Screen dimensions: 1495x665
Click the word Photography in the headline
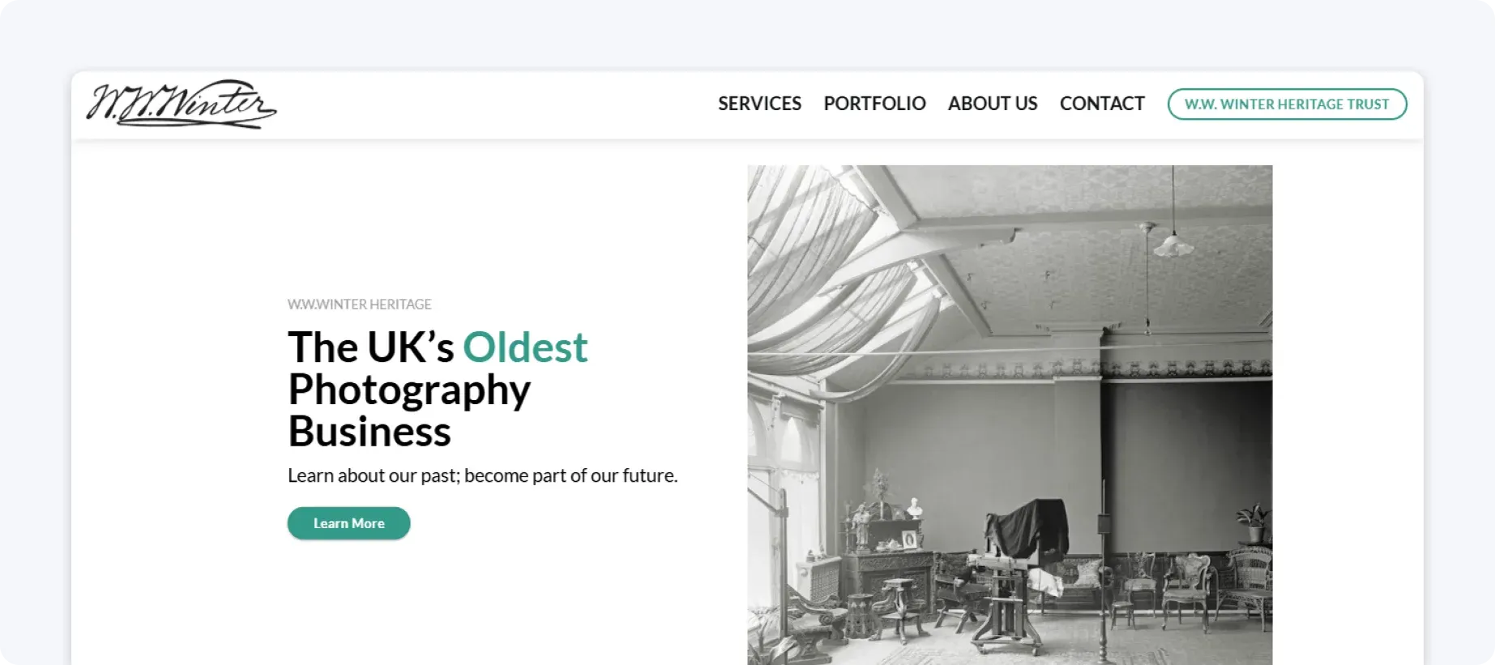[x=409, y=391]
